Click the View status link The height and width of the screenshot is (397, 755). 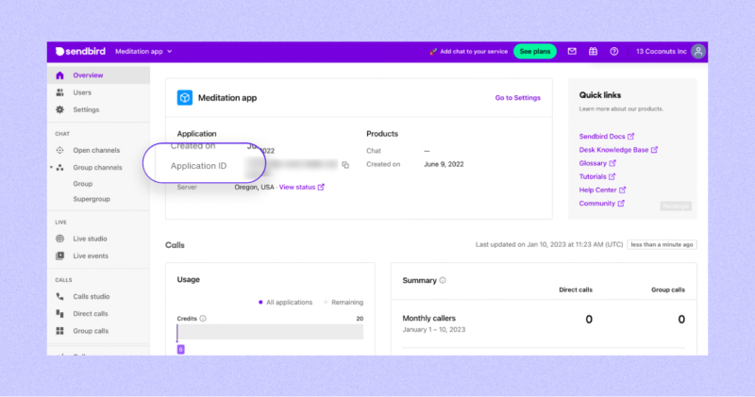(x=297, y=188)
